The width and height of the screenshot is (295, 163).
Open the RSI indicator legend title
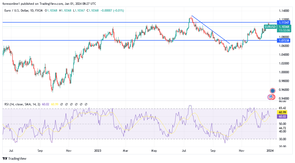(22, 104)
